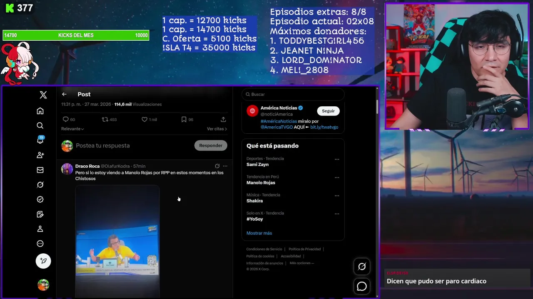This screenshot has width=533, height=299.
Task: Open @AmericaTVGO mention link
Action: [x=276, y=127]
